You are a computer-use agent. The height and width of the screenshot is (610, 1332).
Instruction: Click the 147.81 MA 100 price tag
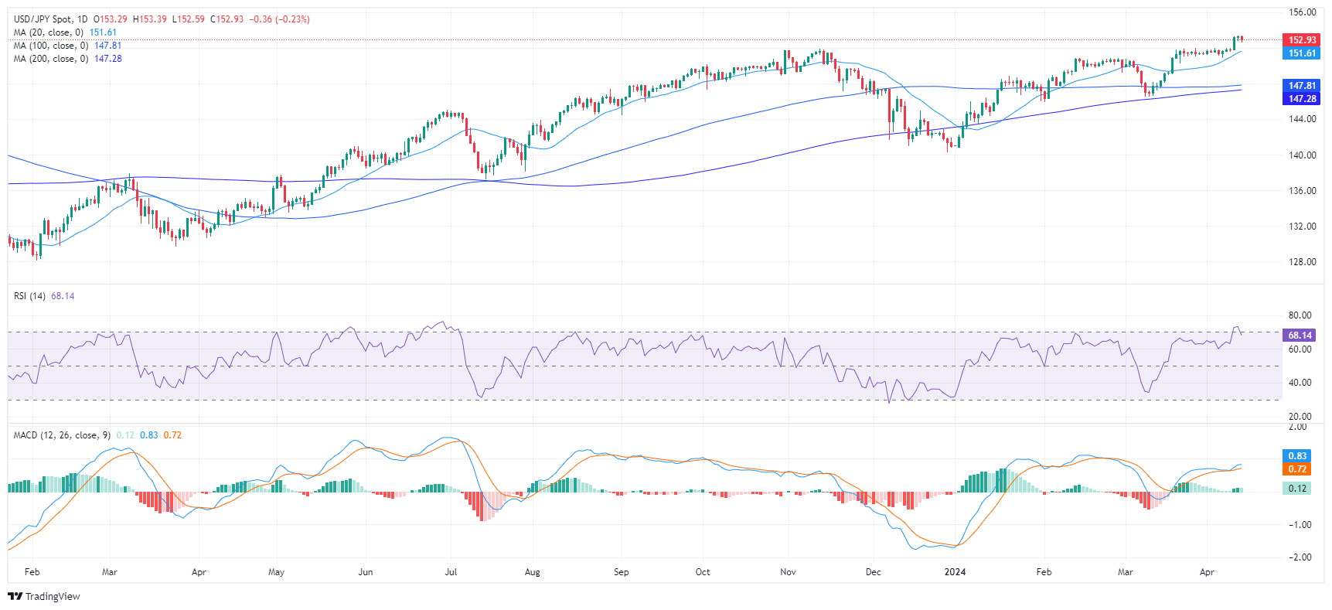[x=1301, y=86]
